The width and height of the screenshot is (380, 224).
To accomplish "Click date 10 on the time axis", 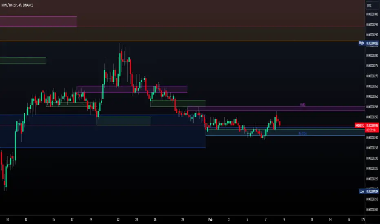I will point(7,220).
